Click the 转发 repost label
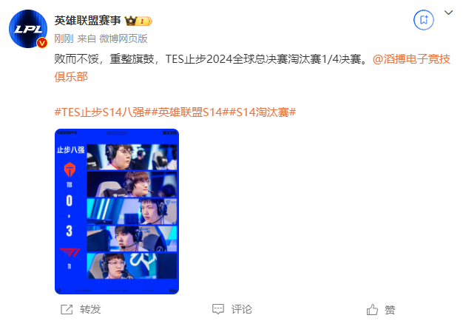 point(90,309)
